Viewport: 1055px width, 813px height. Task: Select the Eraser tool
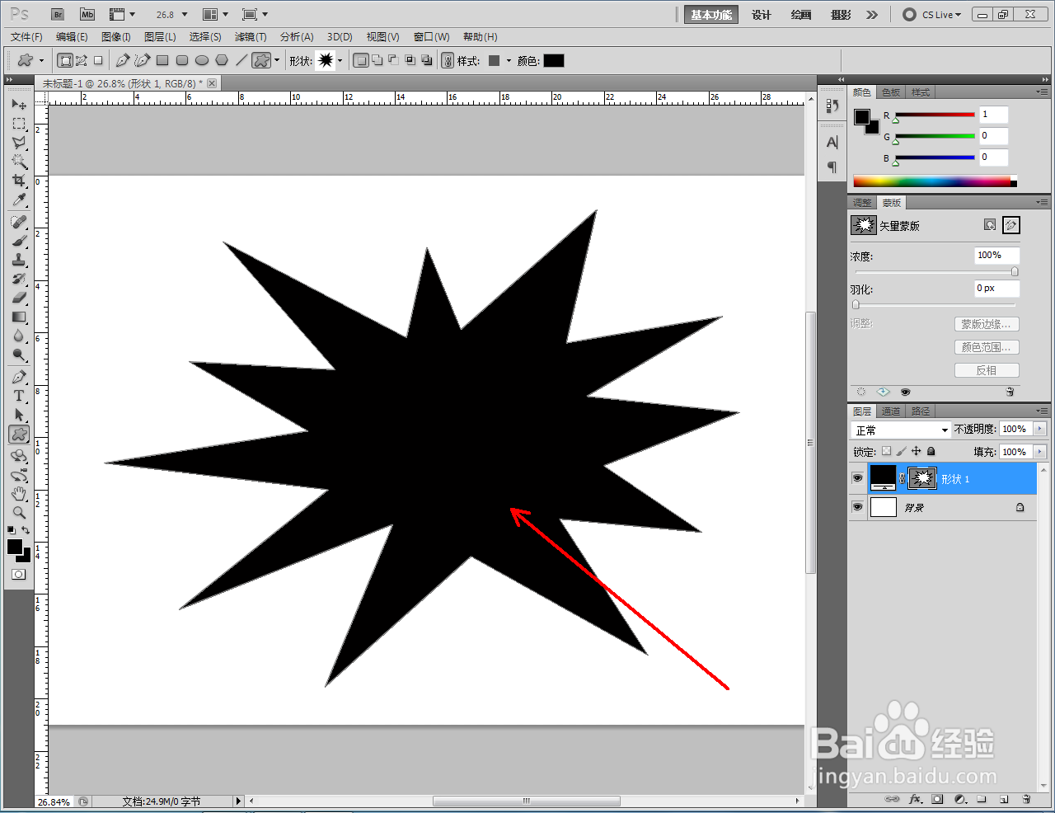19,298
